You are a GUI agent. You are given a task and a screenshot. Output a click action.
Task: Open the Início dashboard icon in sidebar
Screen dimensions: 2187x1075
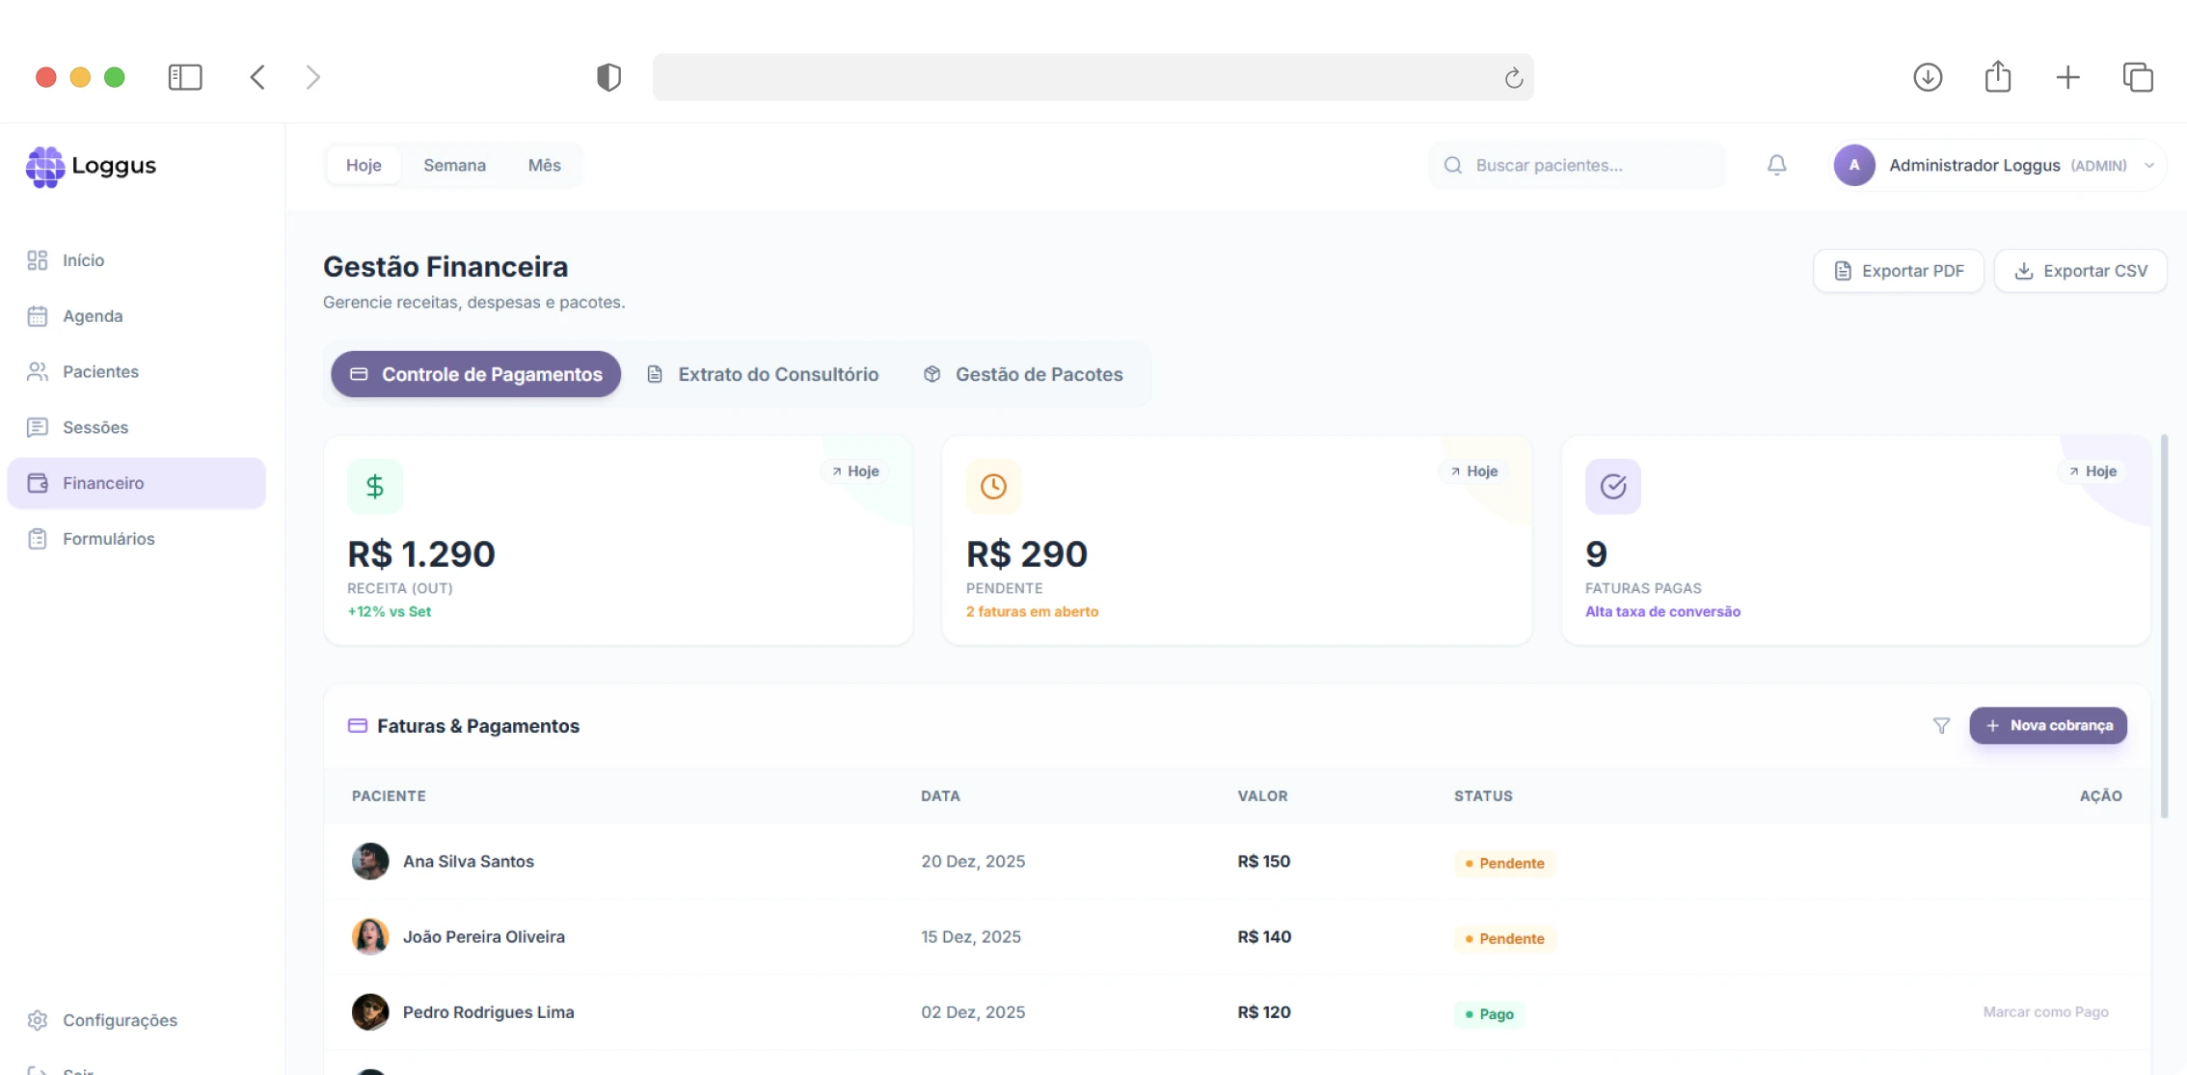39,259
